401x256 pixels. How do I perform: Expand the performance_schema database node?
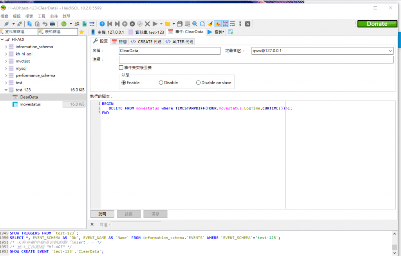6,75
